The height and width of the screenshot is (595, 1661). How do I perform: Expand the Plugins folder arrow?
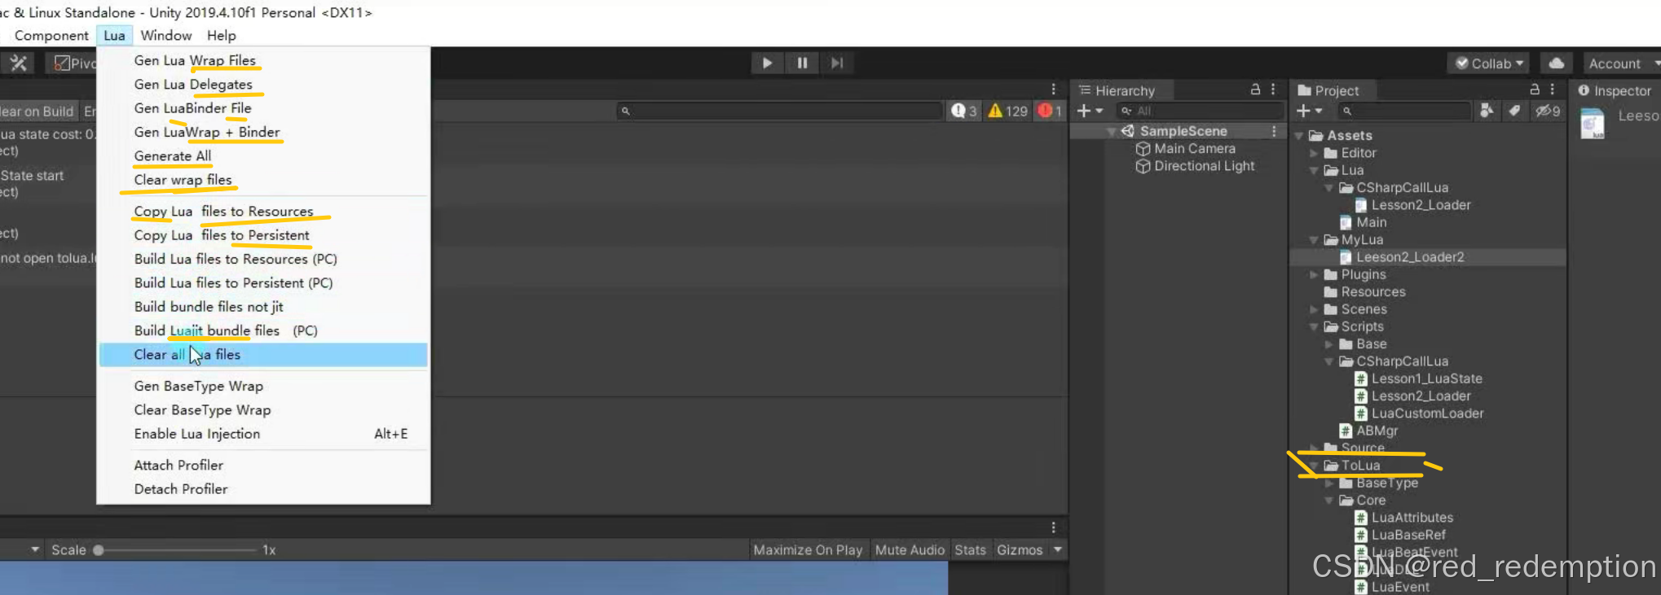(x=1314, y=274)
